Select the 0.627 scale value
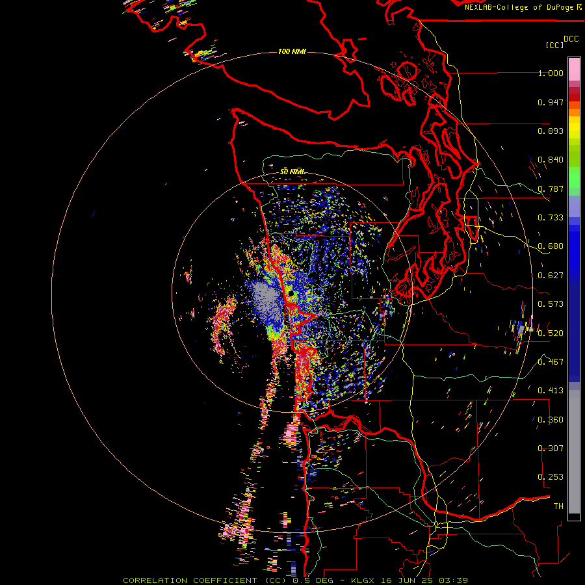585x585 pixels. (x=551, y=276)
